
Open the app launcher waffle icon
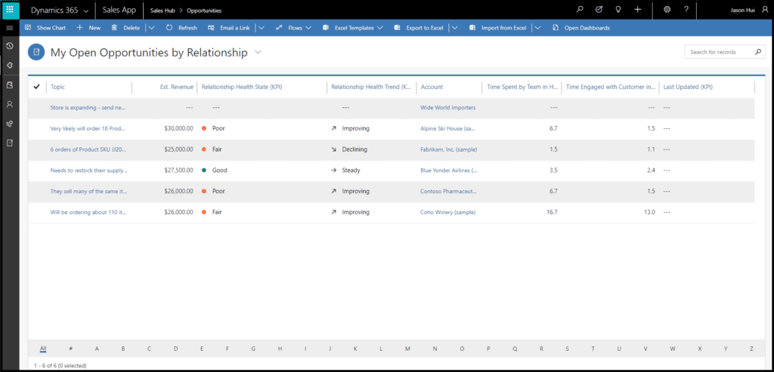10,10
